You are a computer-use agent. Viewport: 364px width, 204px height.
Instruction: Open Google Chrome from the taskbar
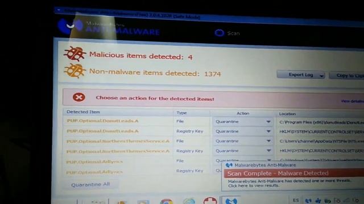pyautogui.click(x=166, y=202)
